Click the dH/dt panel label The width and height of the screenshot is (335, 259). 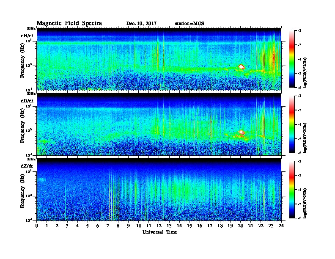(27, 36)
